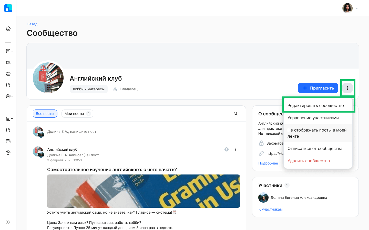Click the 'Пригласить' invite button
The image size is (369, 230).
coord(318,88)
